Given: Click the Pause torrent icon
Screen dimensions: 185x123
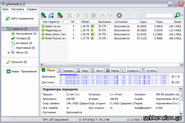Looking at the screenshot, I should pos(86,15).
